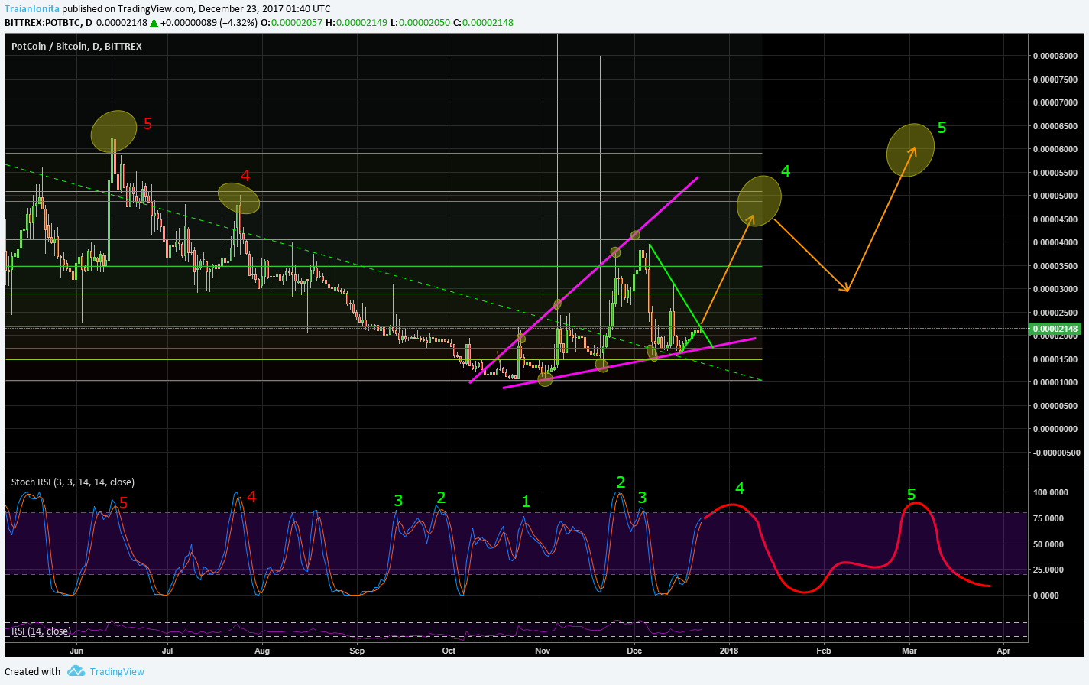The height and width of the screenshot is (685, 1089).
Task: Click the Jun label on the time axis
Action: click(76, 651)
